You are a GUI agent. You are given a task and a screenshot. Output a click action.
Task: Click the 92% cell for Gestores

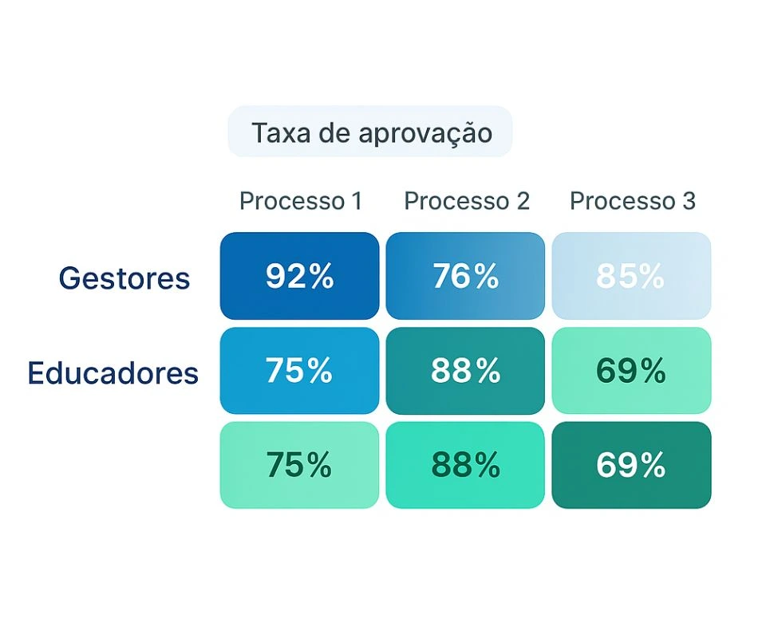pyautogui.click(x=299, y=276)
